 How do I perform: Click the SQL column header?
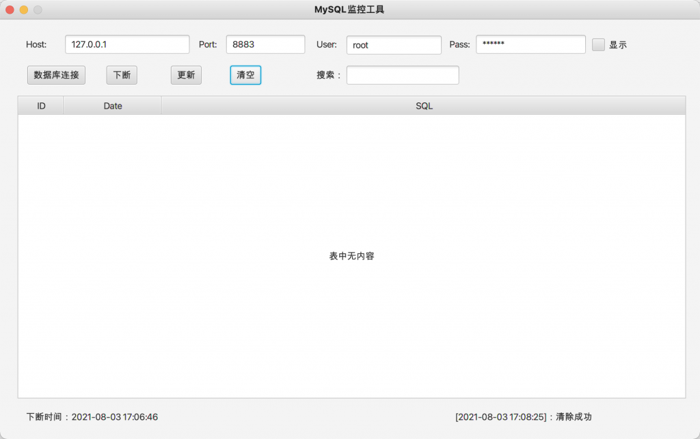424,105
